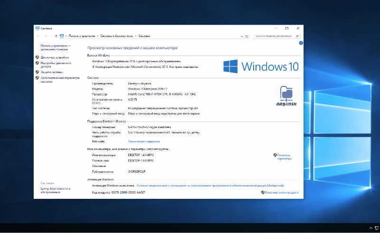Viewport: 380px width, 233px height.
Task: Click 'Изменить параметры' link
Action: 285,157
